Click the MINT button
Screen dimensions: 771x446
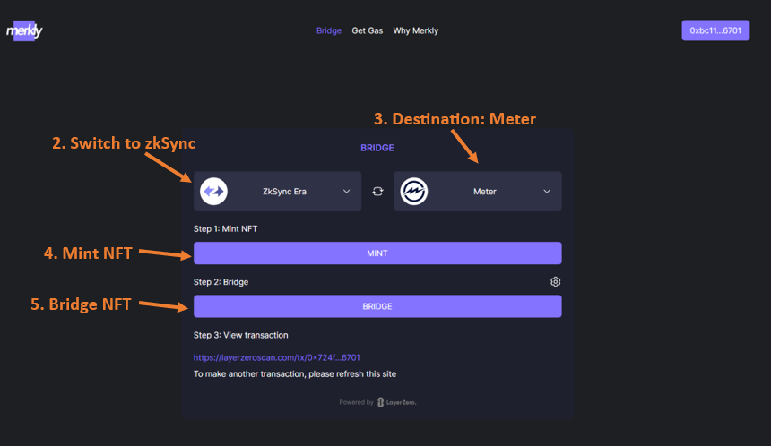[x=377, y=253]
